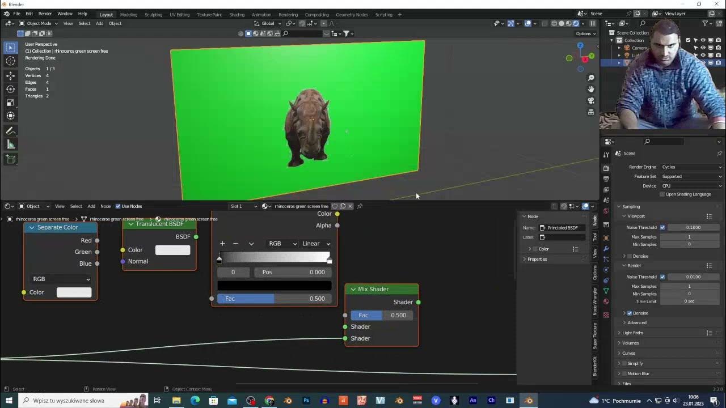Select the Rotate tool
The height and width of the screenshot is (408, 726).
click(x=10, y=89)
